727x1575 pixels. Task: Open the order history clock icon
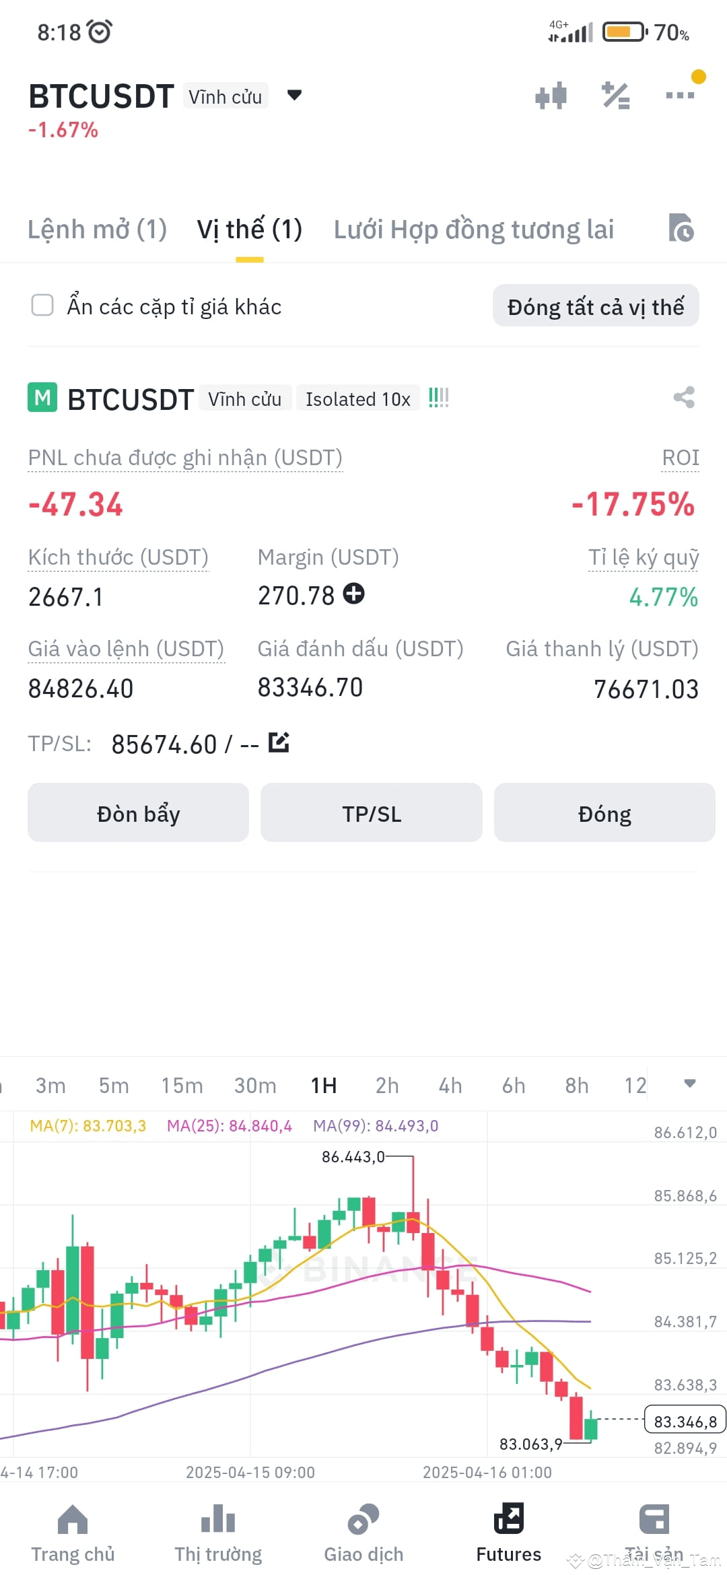[681, 228]
